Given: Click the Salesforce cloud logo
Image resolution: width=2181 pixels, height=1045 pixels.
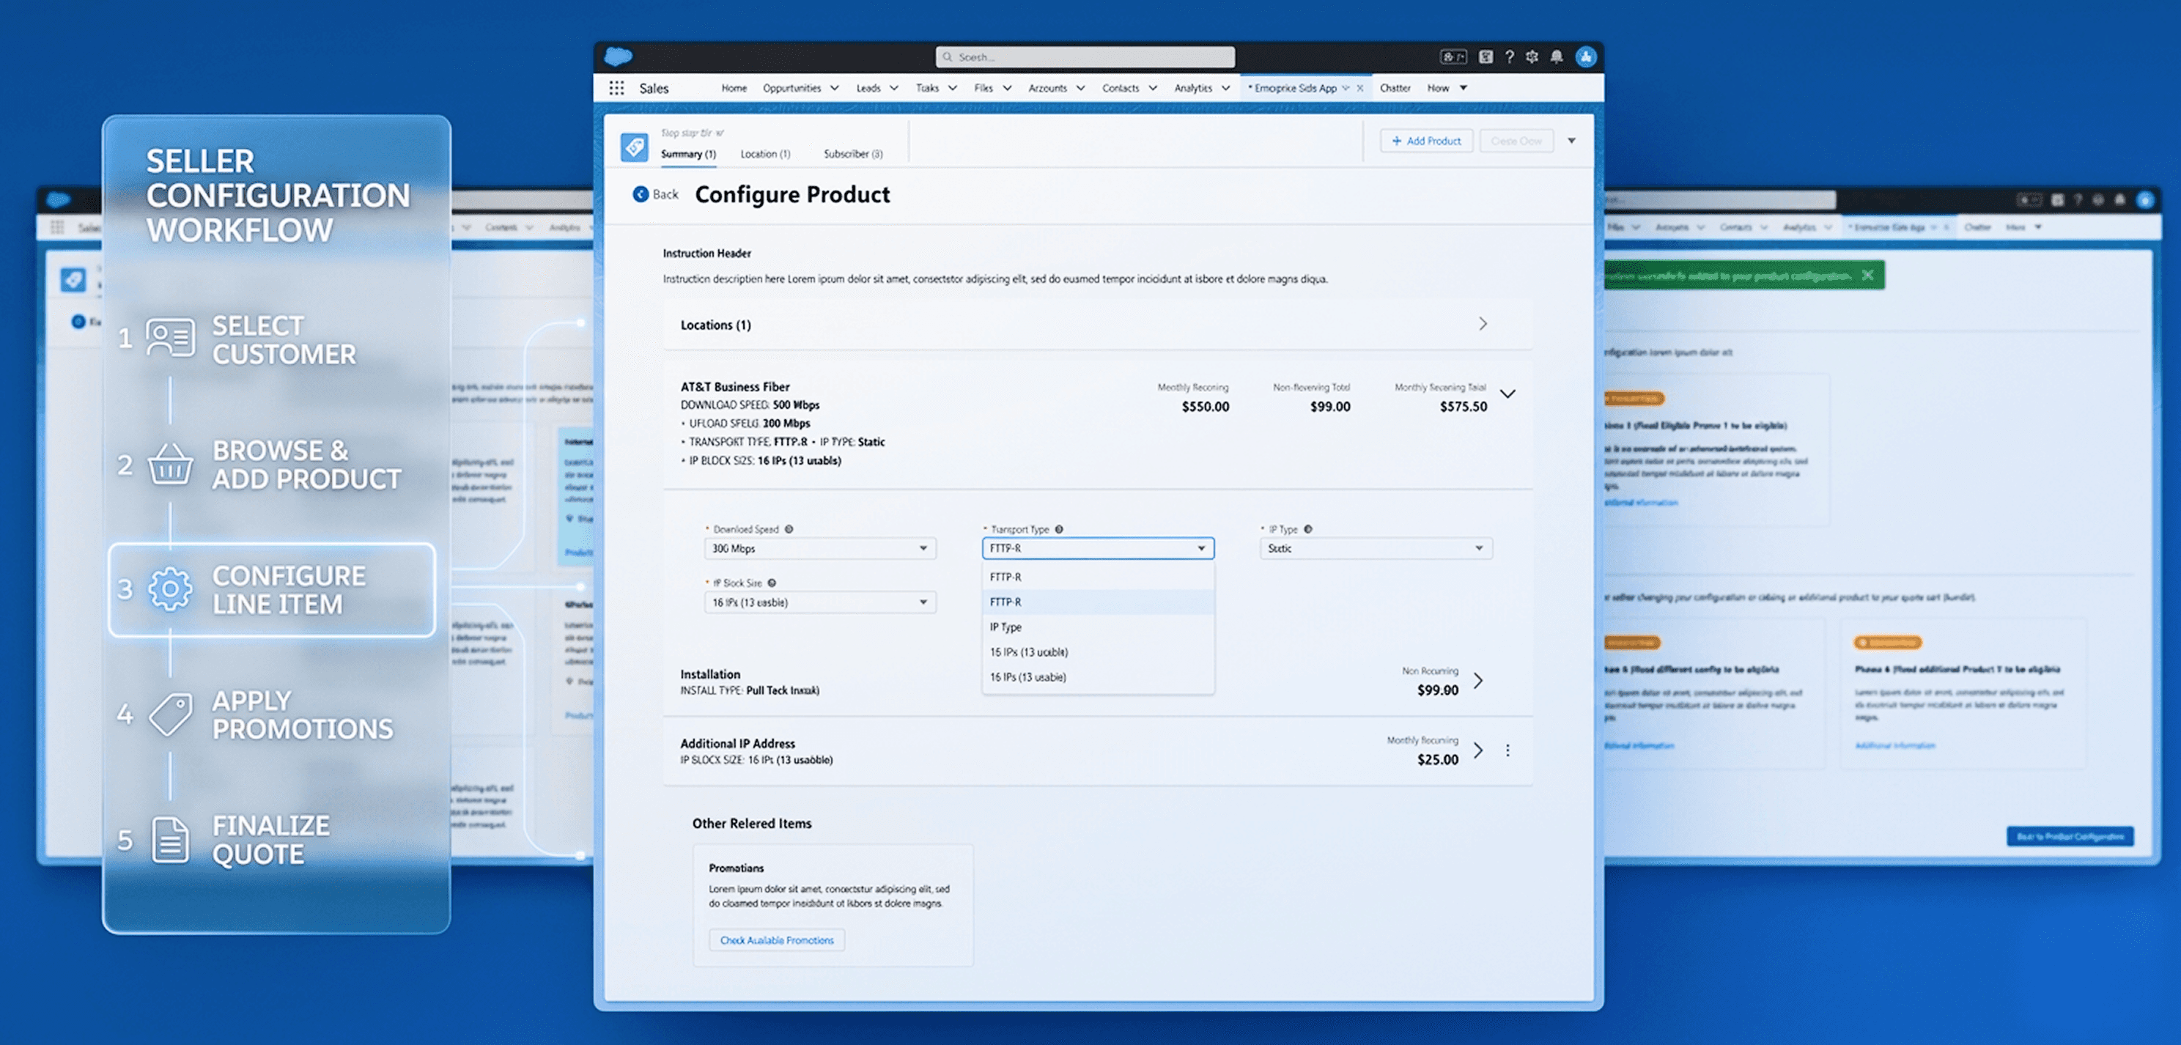Looking at the screenshot, I should click(618, 56).
